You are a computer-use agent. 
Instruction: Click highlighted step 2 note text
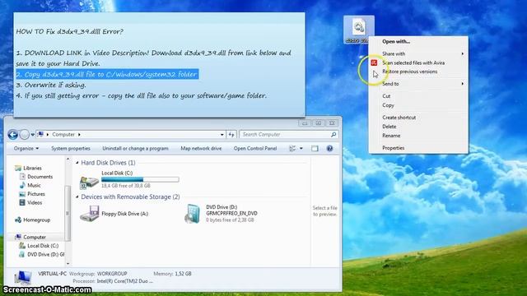tap(107, 74)
